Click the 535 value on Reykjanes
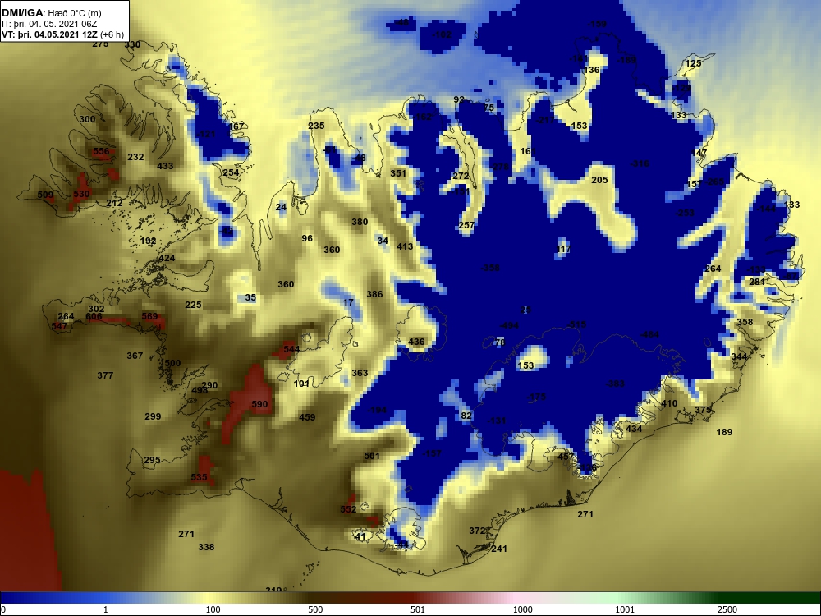 pos(199,477)
